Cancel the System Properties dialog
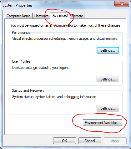The height and width of the screenshot is (149, 131). coord(90,141)
